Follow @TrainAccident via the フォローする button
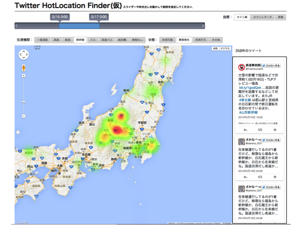The image size is (300, 225). click(x=271, y=66)
